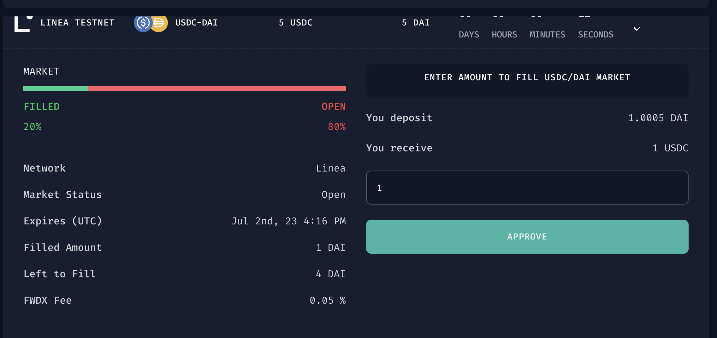Click the USDC-DAI pair name

pyautogui.click(x=196, y=23)
